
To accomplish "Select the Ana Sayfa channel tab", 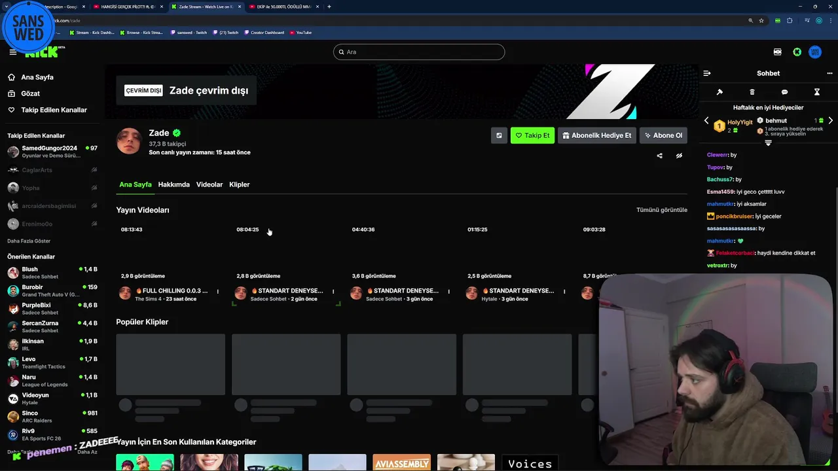I will [135, 184].
